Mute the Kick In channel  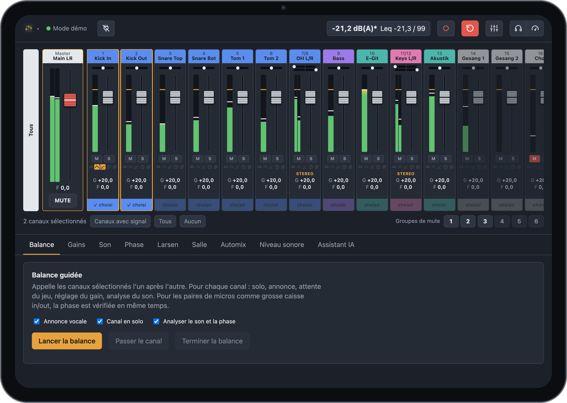97,159
